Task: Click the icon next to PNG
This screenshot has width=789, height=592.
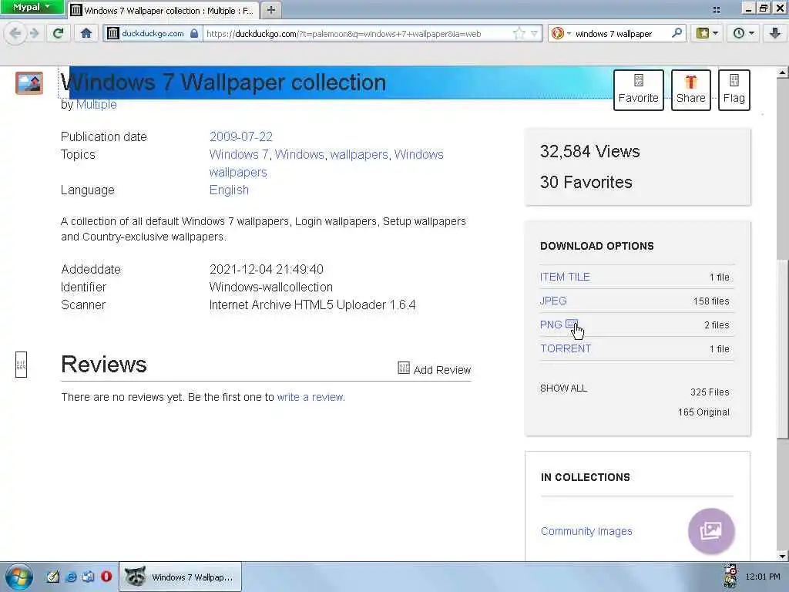Action: (571, 324)
